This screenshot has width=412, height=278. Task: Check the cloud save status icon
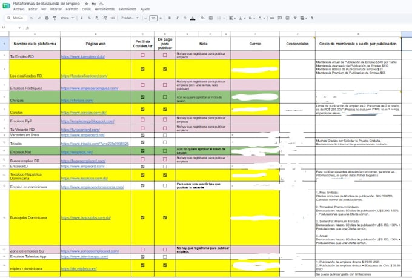(x=101, y=4)
